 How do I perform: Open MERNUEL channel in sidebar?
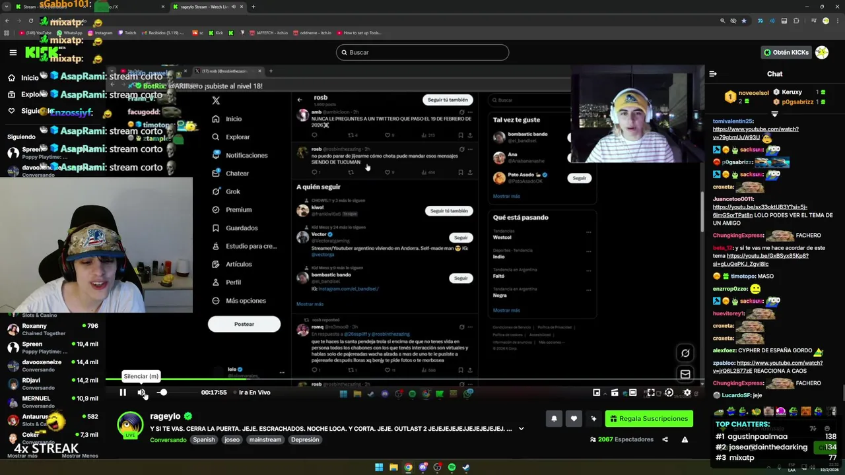(x=53, y=402)
